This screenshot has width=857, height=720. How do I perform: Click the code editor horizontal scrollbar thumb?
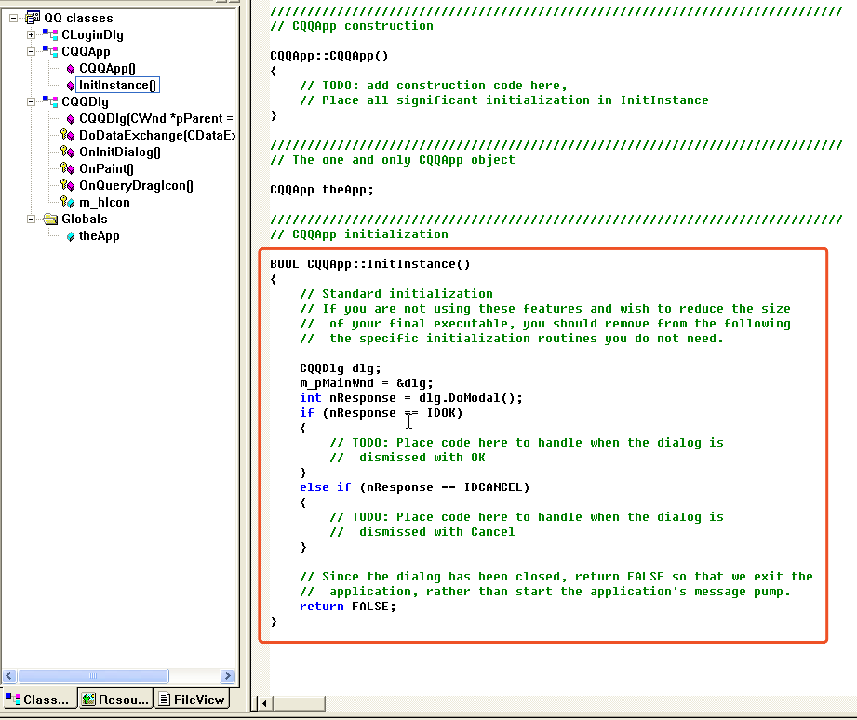click(x=300, y=703)
